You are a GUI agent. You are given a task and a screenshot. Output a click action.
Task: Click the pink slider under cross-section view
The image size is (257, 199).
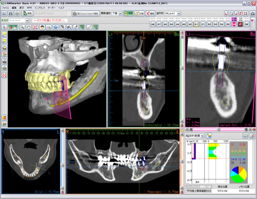pos(218,130)
